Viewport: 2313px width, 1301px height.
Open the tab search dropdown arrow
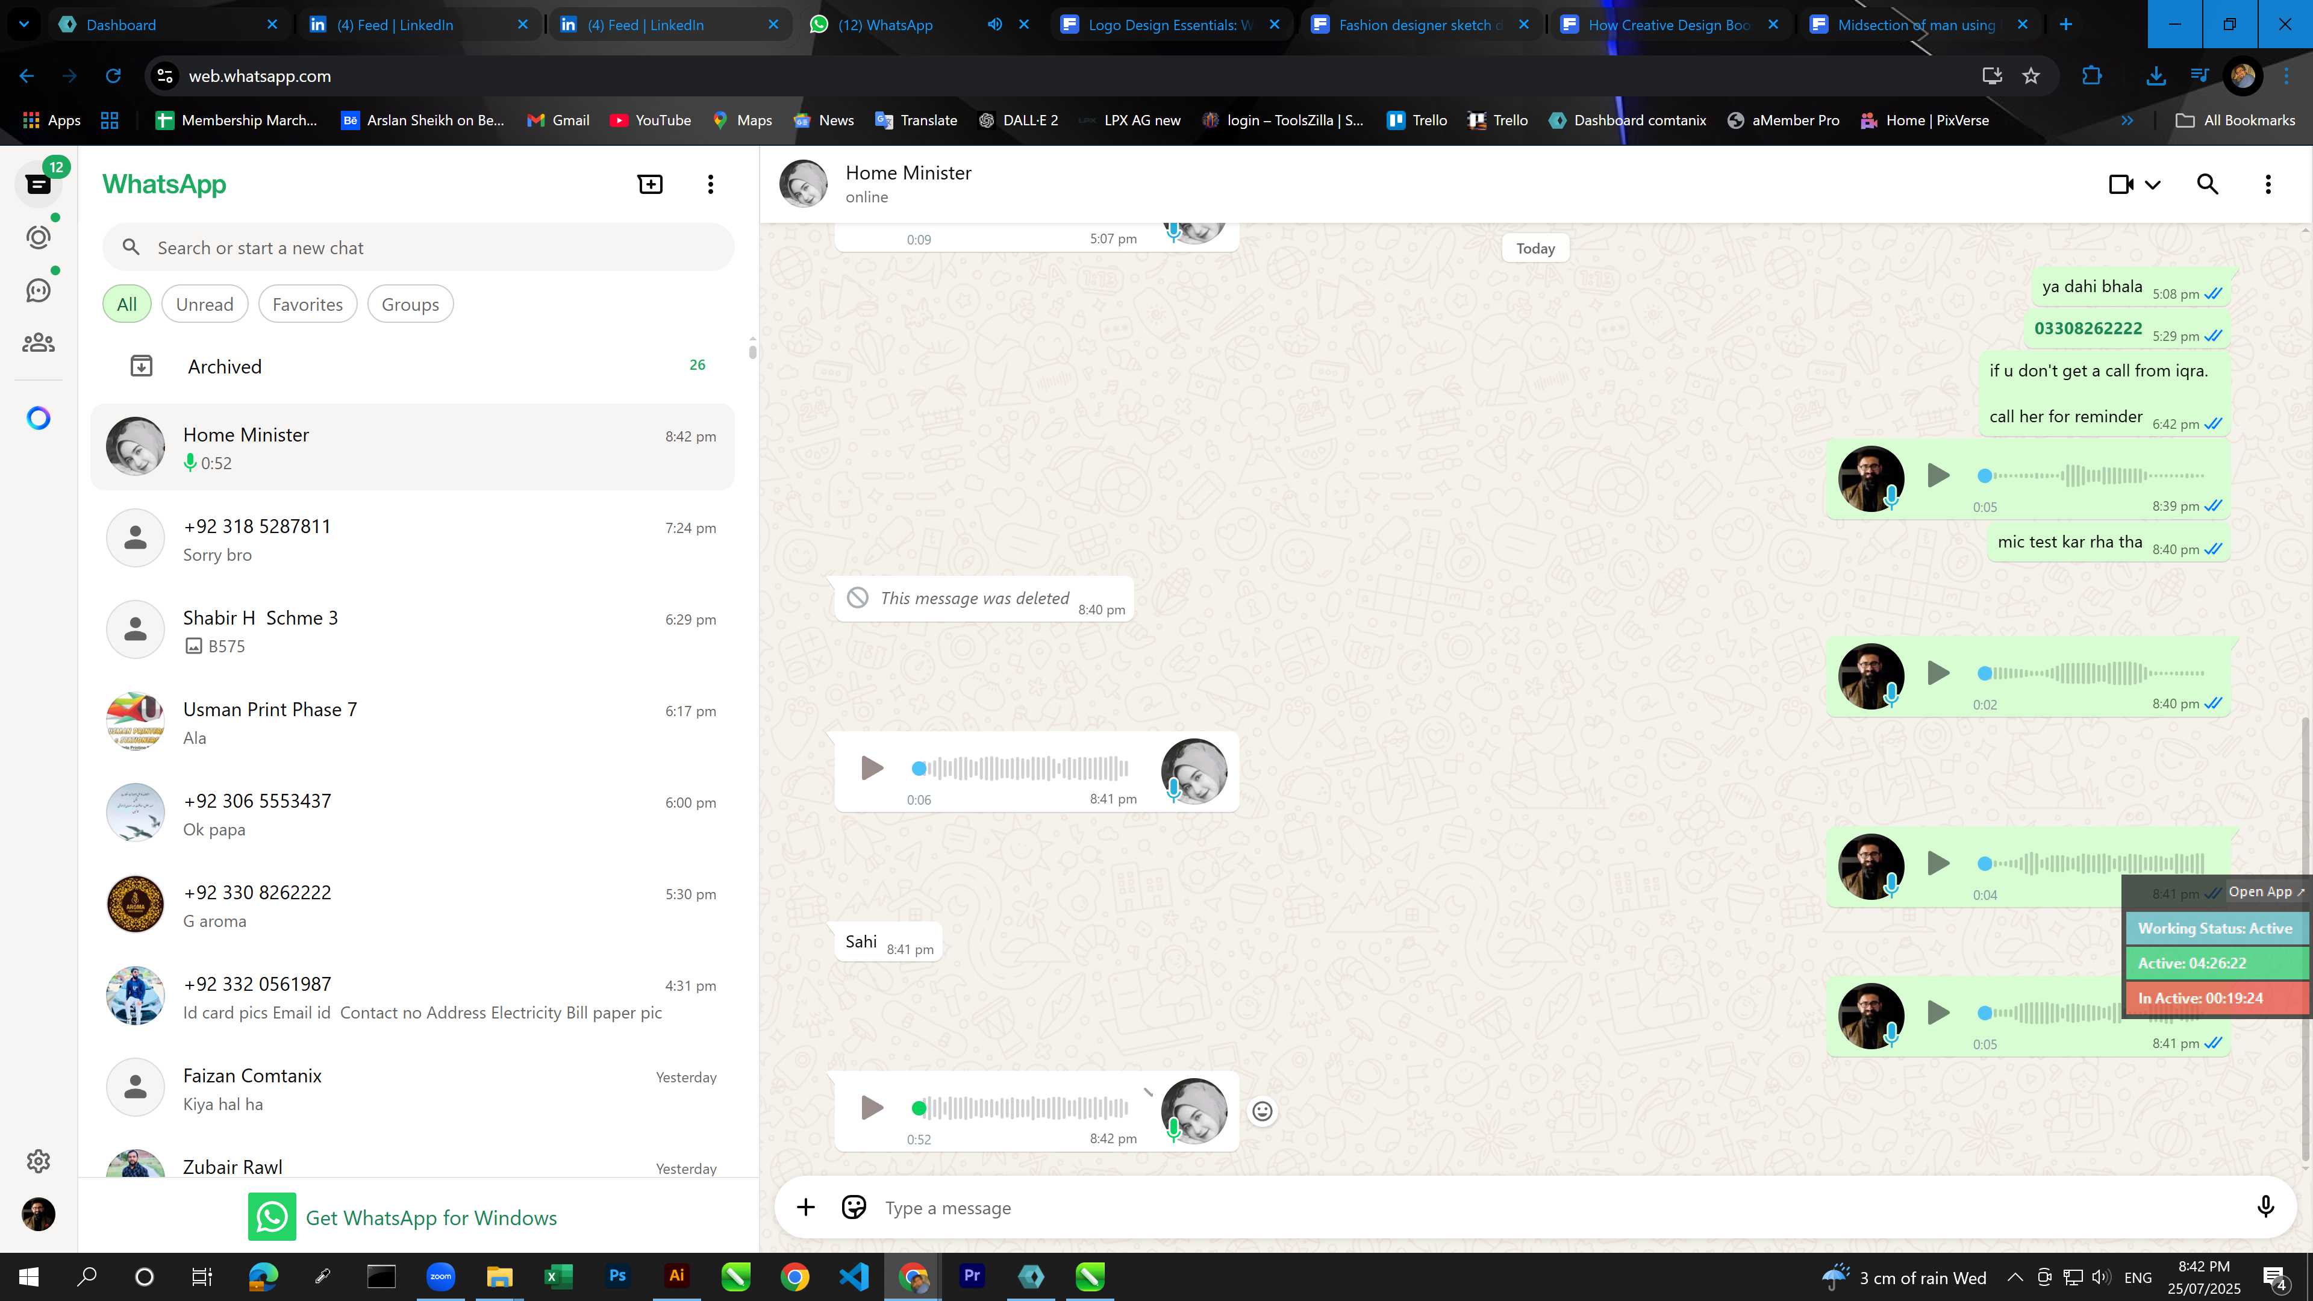(x=24, y=24)
